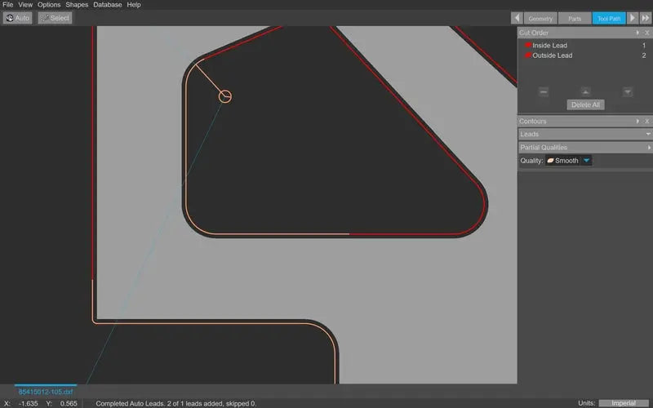Screen dimensions: 653x408
Task: Expand the Partial Qualities section
Action: 648,148
